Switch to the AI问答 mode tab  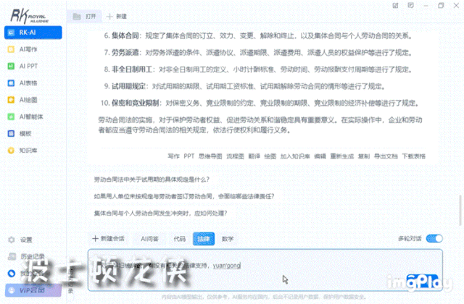point(149,239)
